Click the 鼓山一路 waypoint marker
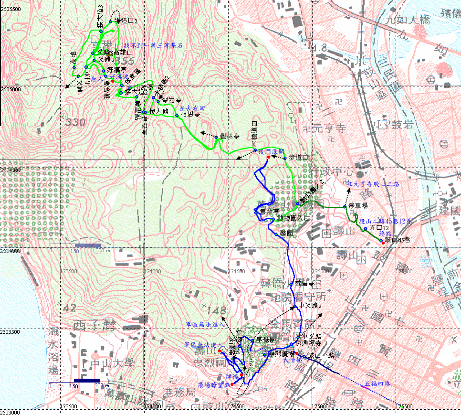Screen dimensions: 461x415 coord(304,356)
